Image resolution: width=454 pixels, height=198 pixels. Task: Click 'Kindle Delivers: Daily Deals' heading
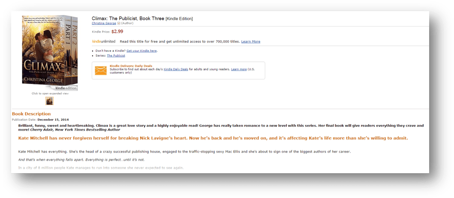131,66
